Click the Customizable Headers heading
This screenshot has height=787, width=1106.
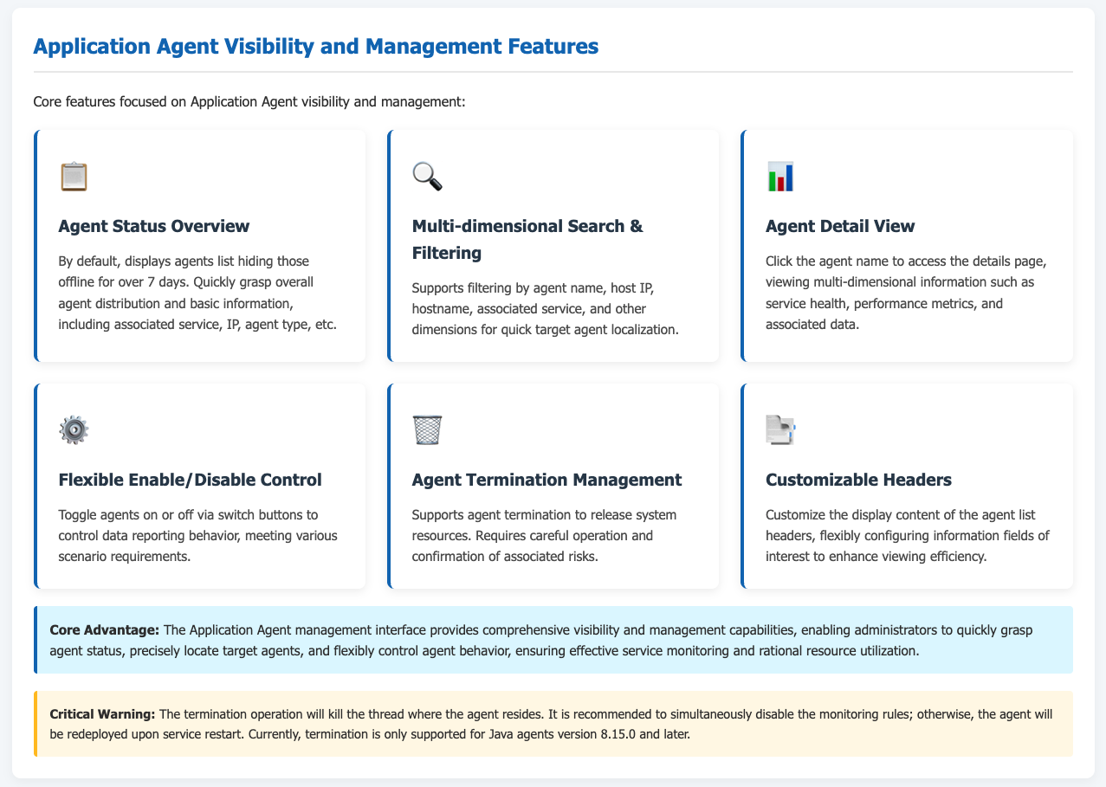click(848, 480)
